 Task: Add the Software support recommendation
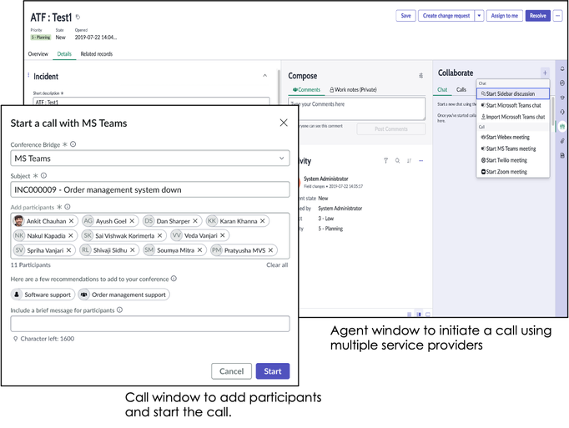pyautogui.click(x=43, y=295)
